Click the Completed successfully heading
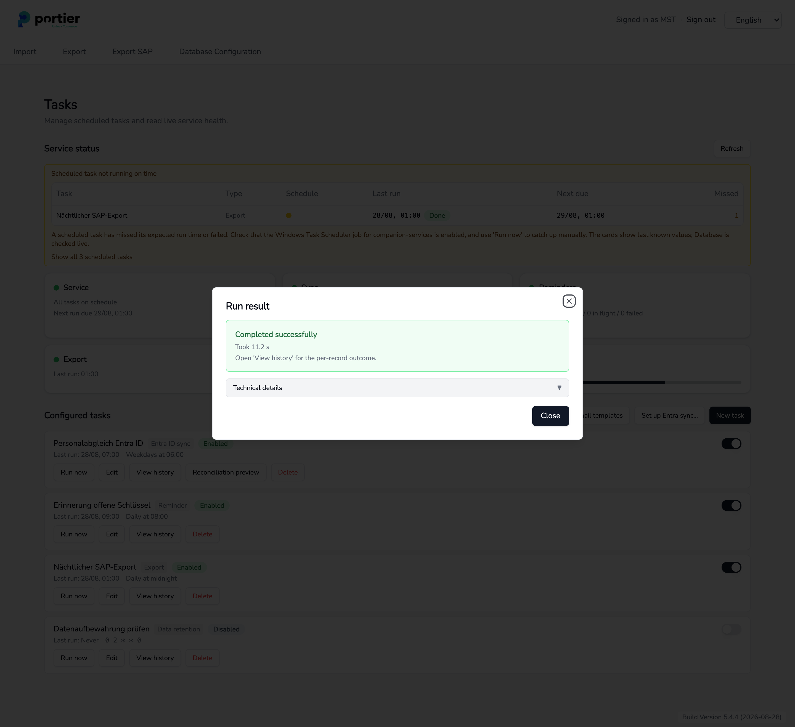Viewport: 795px width, 727px height. coord(276,335)
